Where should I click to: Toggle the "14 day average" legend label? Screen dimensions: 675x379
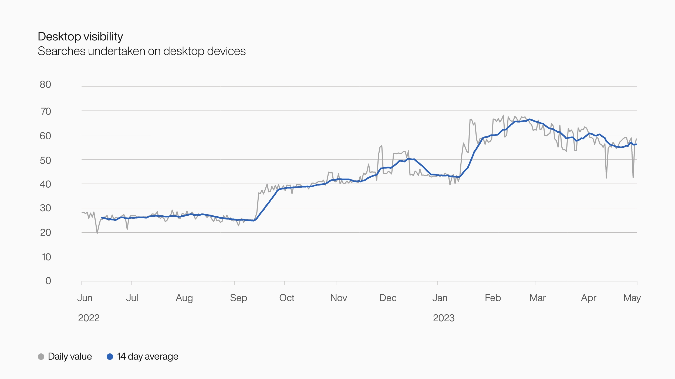[x=147, y=357]
